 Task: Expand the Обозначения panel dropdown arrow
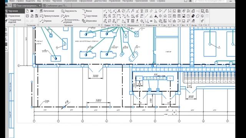point(141,25)
